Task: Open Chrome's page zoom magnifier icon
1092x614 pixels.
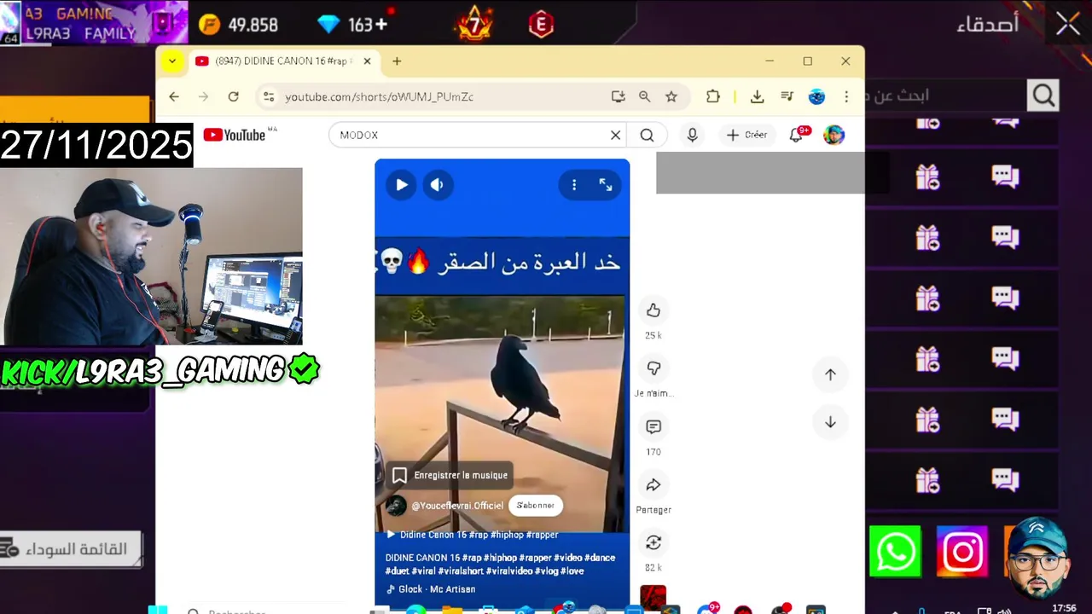Action: pos(645,96)
